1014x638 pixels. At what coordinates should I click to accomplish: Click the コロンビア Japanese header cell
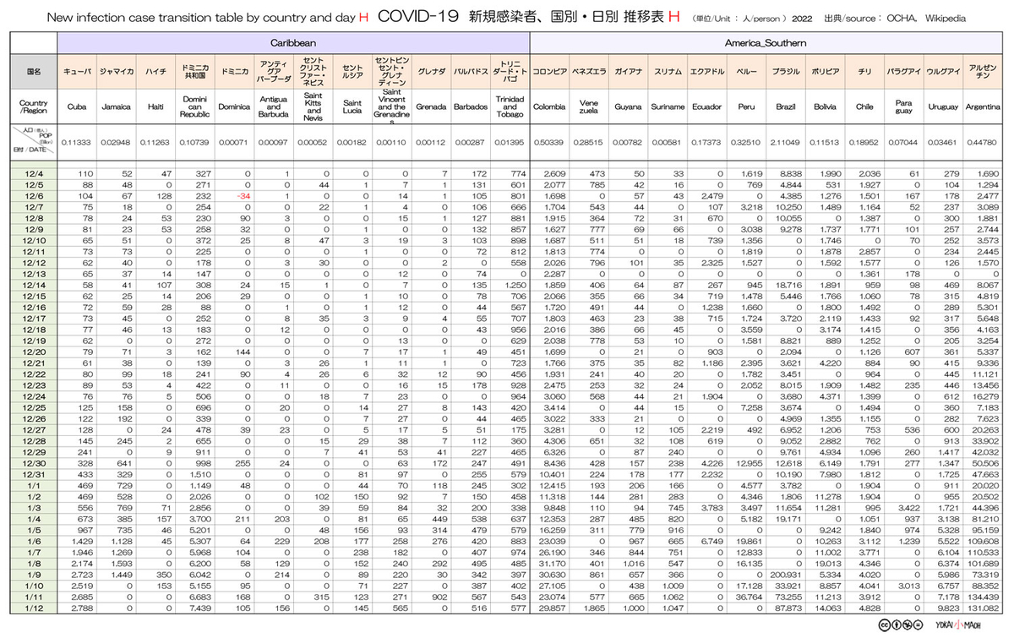click(x=549, y=72)
